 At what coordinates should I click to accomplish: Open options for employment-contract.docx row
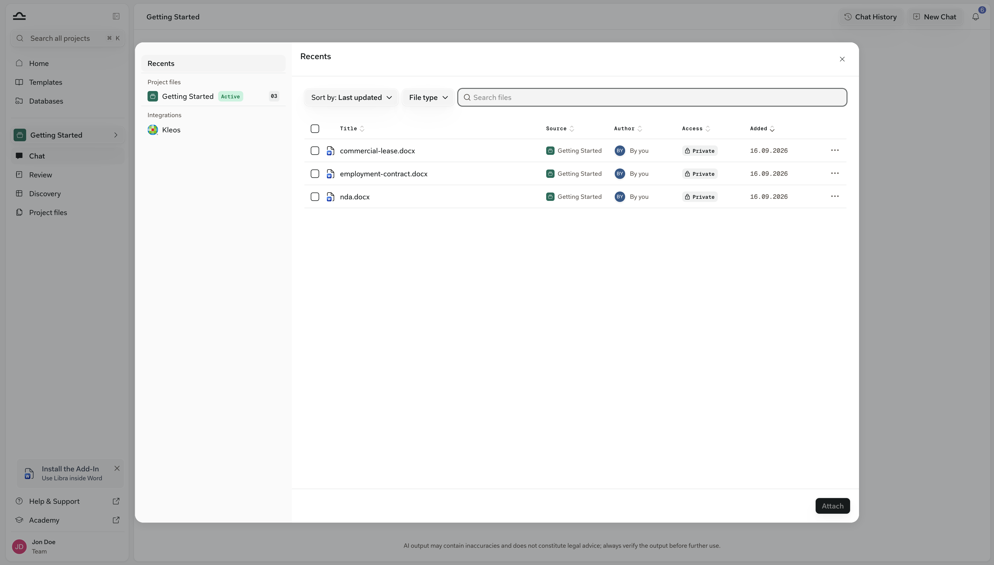[835, 173]
